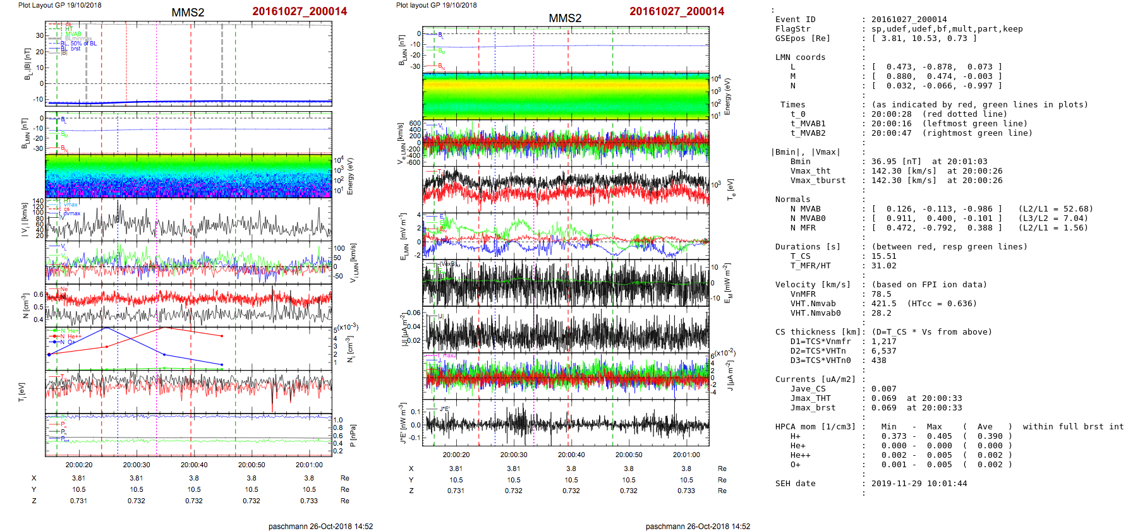Select the right electron energy spectrogram panel
1140x531 pixels.
tap(566, 96)
